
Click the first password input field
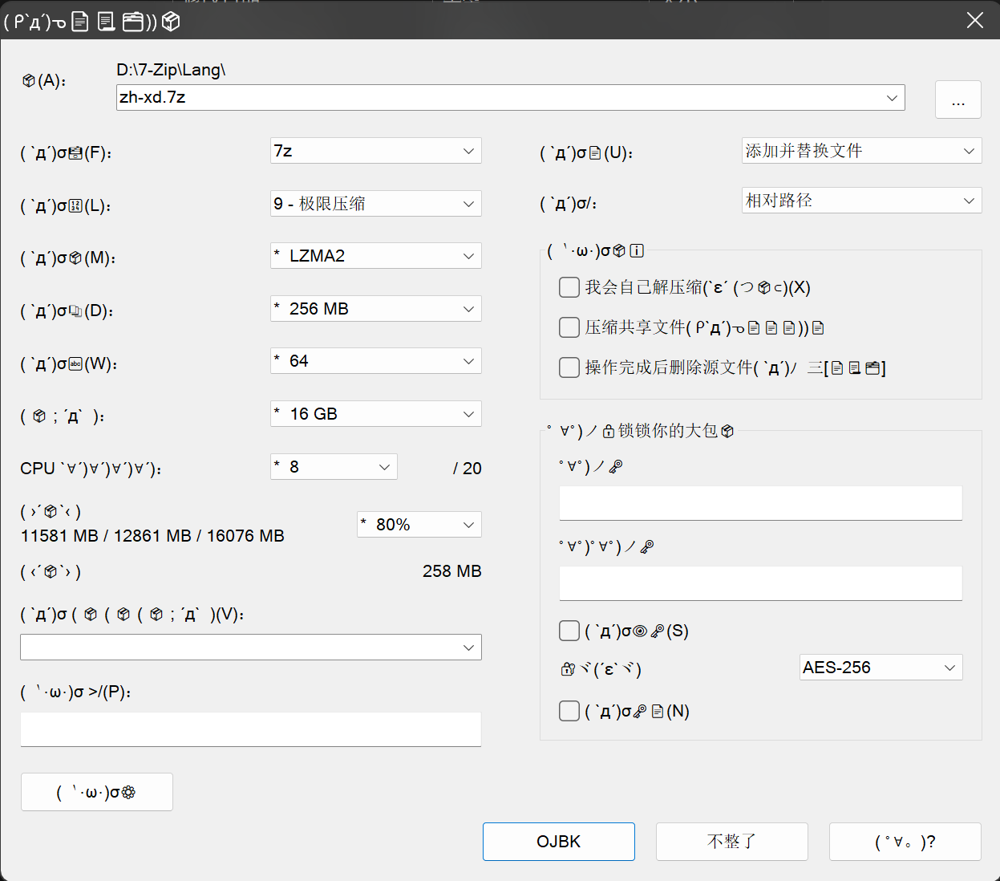(x=760, y=503)
